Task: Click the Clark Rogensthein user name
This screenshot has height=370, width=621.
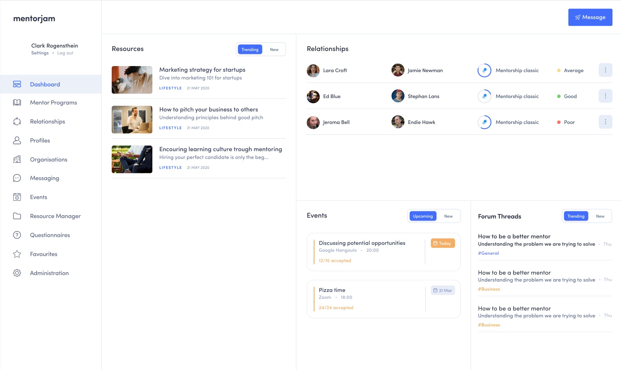Action: tap(55, 46)
